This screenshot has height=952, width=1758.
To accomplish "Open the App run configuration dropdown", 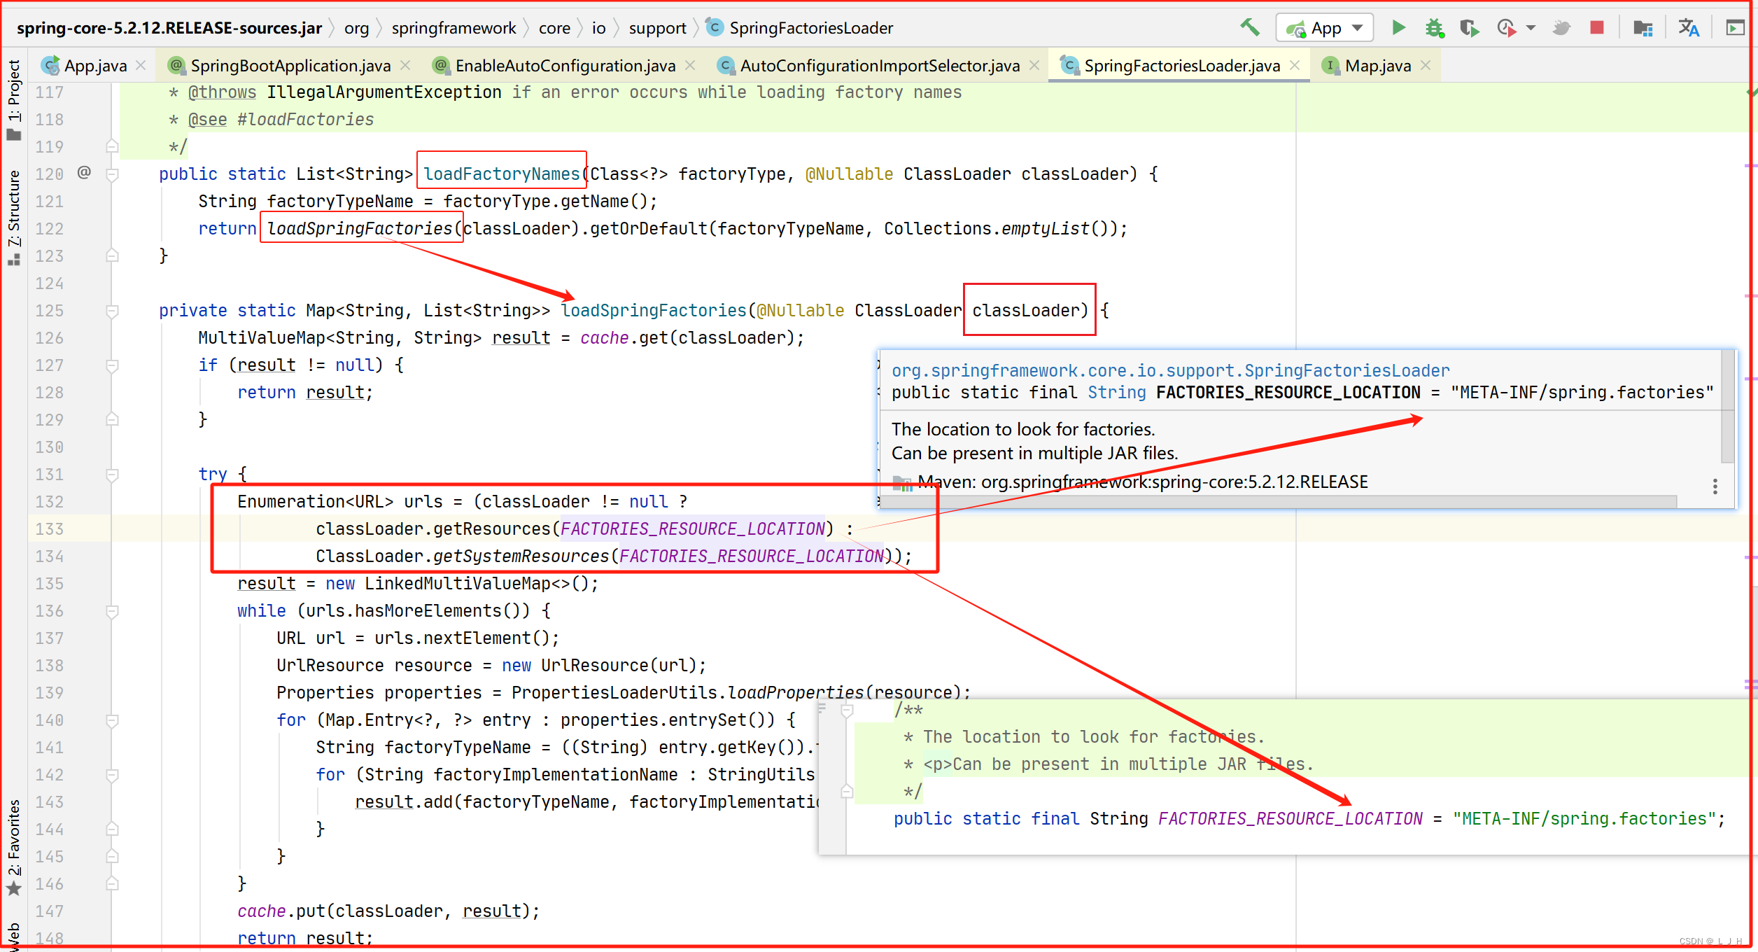I will tap(1324, 28).
